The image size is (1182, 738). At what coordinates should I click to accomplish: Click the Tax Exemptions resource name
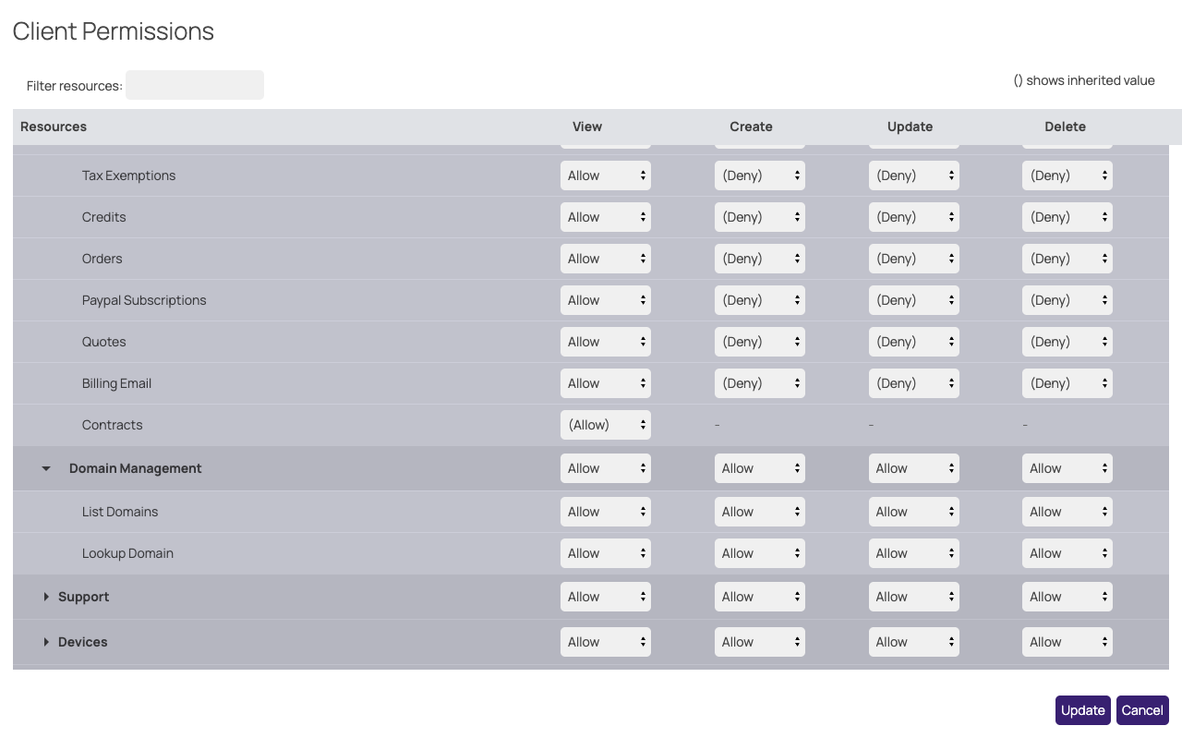(128, 175)
